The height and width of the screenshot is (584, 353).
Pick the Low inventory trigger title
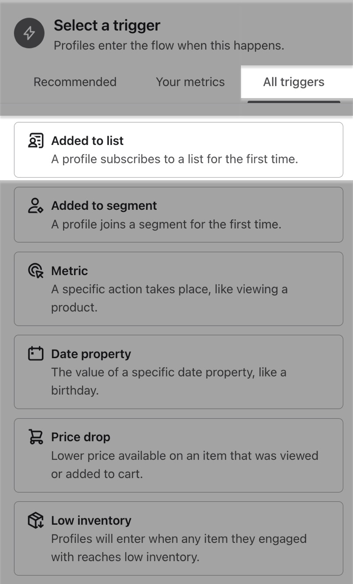pyautogui.click(x=91, y=520)
